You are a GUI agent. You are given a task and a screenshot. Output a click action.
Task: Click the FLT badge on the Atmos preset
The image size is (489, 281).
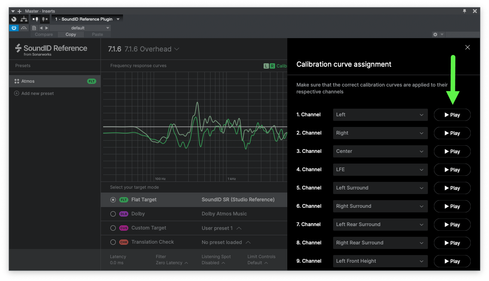pyautogui.click(x=92, y=81)
